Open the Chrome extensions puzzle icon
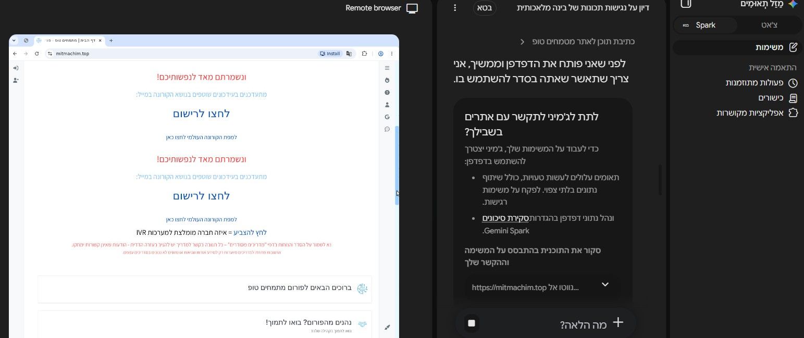Screen dimensions: 804x338 click(365, 54)
